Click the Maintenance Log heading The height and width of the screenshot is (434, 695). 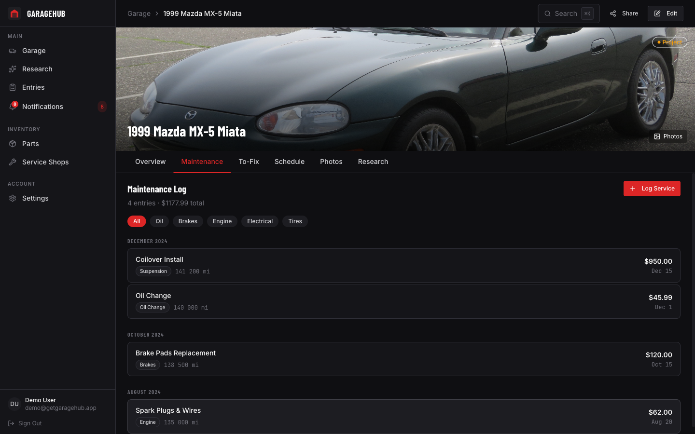click(x=157, y=189)
